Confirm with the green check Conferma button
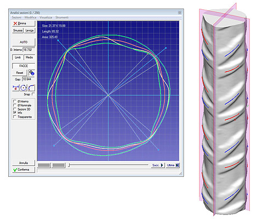Image resolution: width=274 pixels, height=219 pixels. (24, 170)
